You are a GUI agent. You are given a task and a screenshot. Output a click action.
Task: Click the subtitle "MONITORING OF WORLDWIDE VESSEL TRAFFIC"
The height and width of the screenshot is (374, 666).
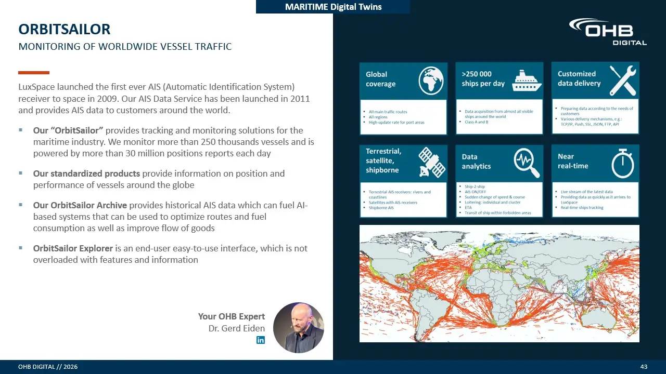[x=125, y=47]
